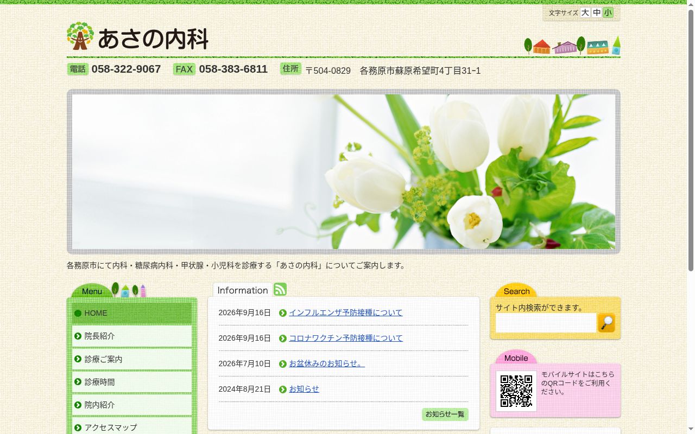Click the arrow icon beside お盆休みのお知らせ。
Screen dimensions: 695x434
pos(283,364)
